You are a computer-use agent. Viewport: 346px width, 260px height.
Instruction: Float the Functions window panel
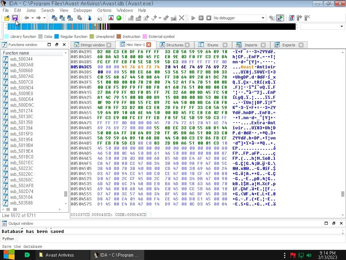coord(57,44)
